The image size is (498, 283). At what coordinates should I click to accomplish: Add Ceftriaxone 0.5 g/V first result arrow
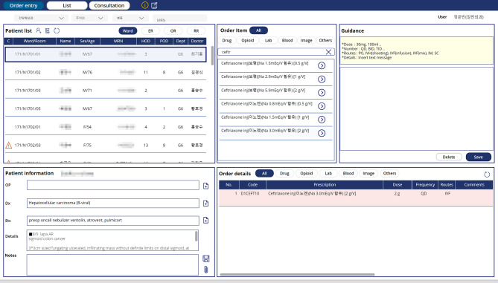click(x=322, y=65)
